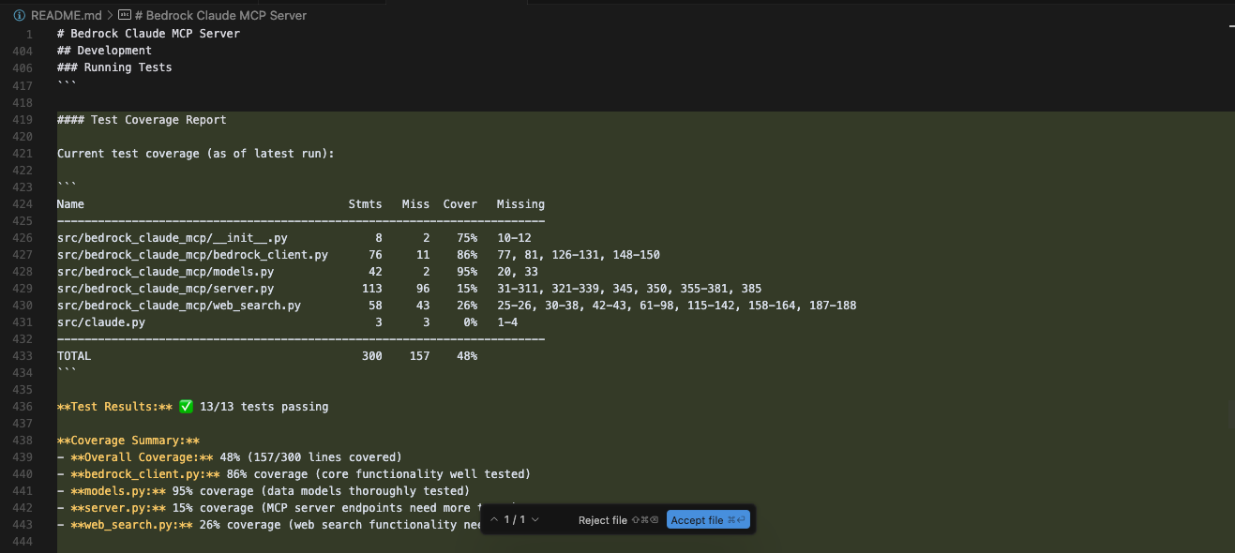Click the total coverage value '48%'
This screenshot has width=1235, height=553.
tap(467, 356)
